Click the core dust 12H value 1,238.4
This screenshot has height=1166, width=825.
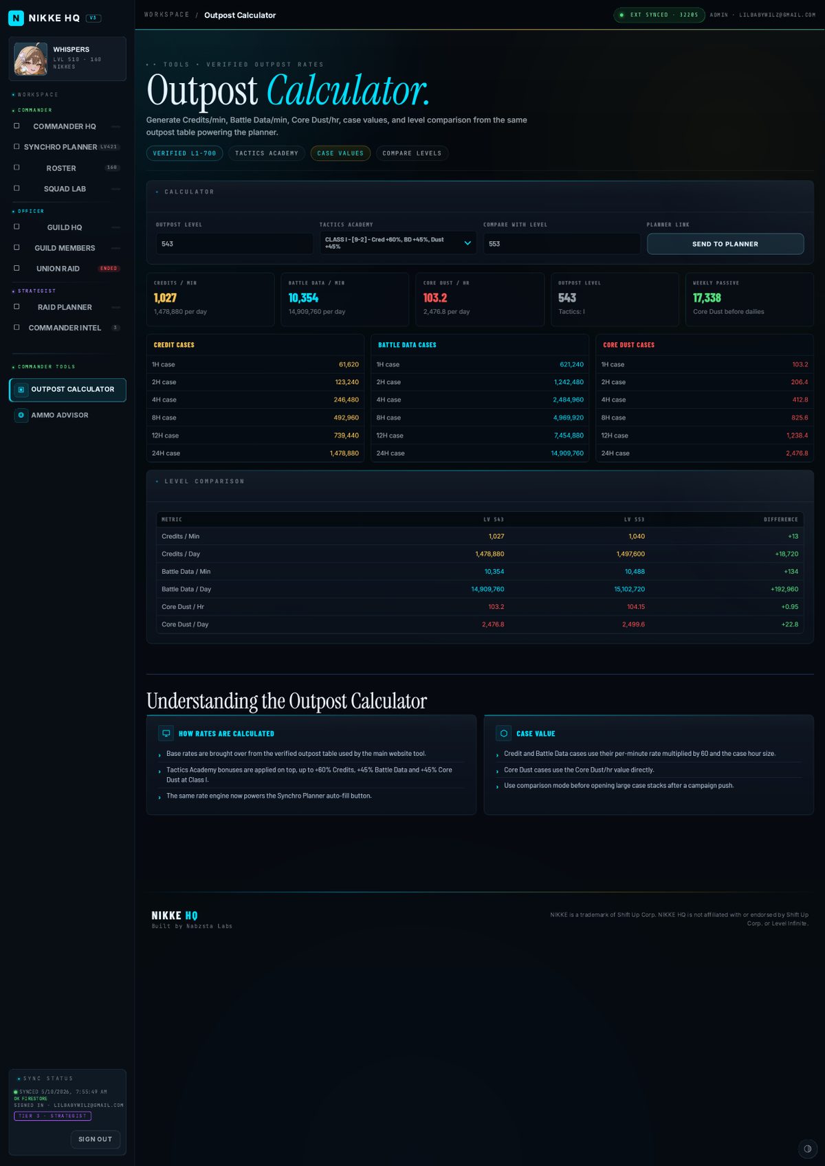click(797, 436)
